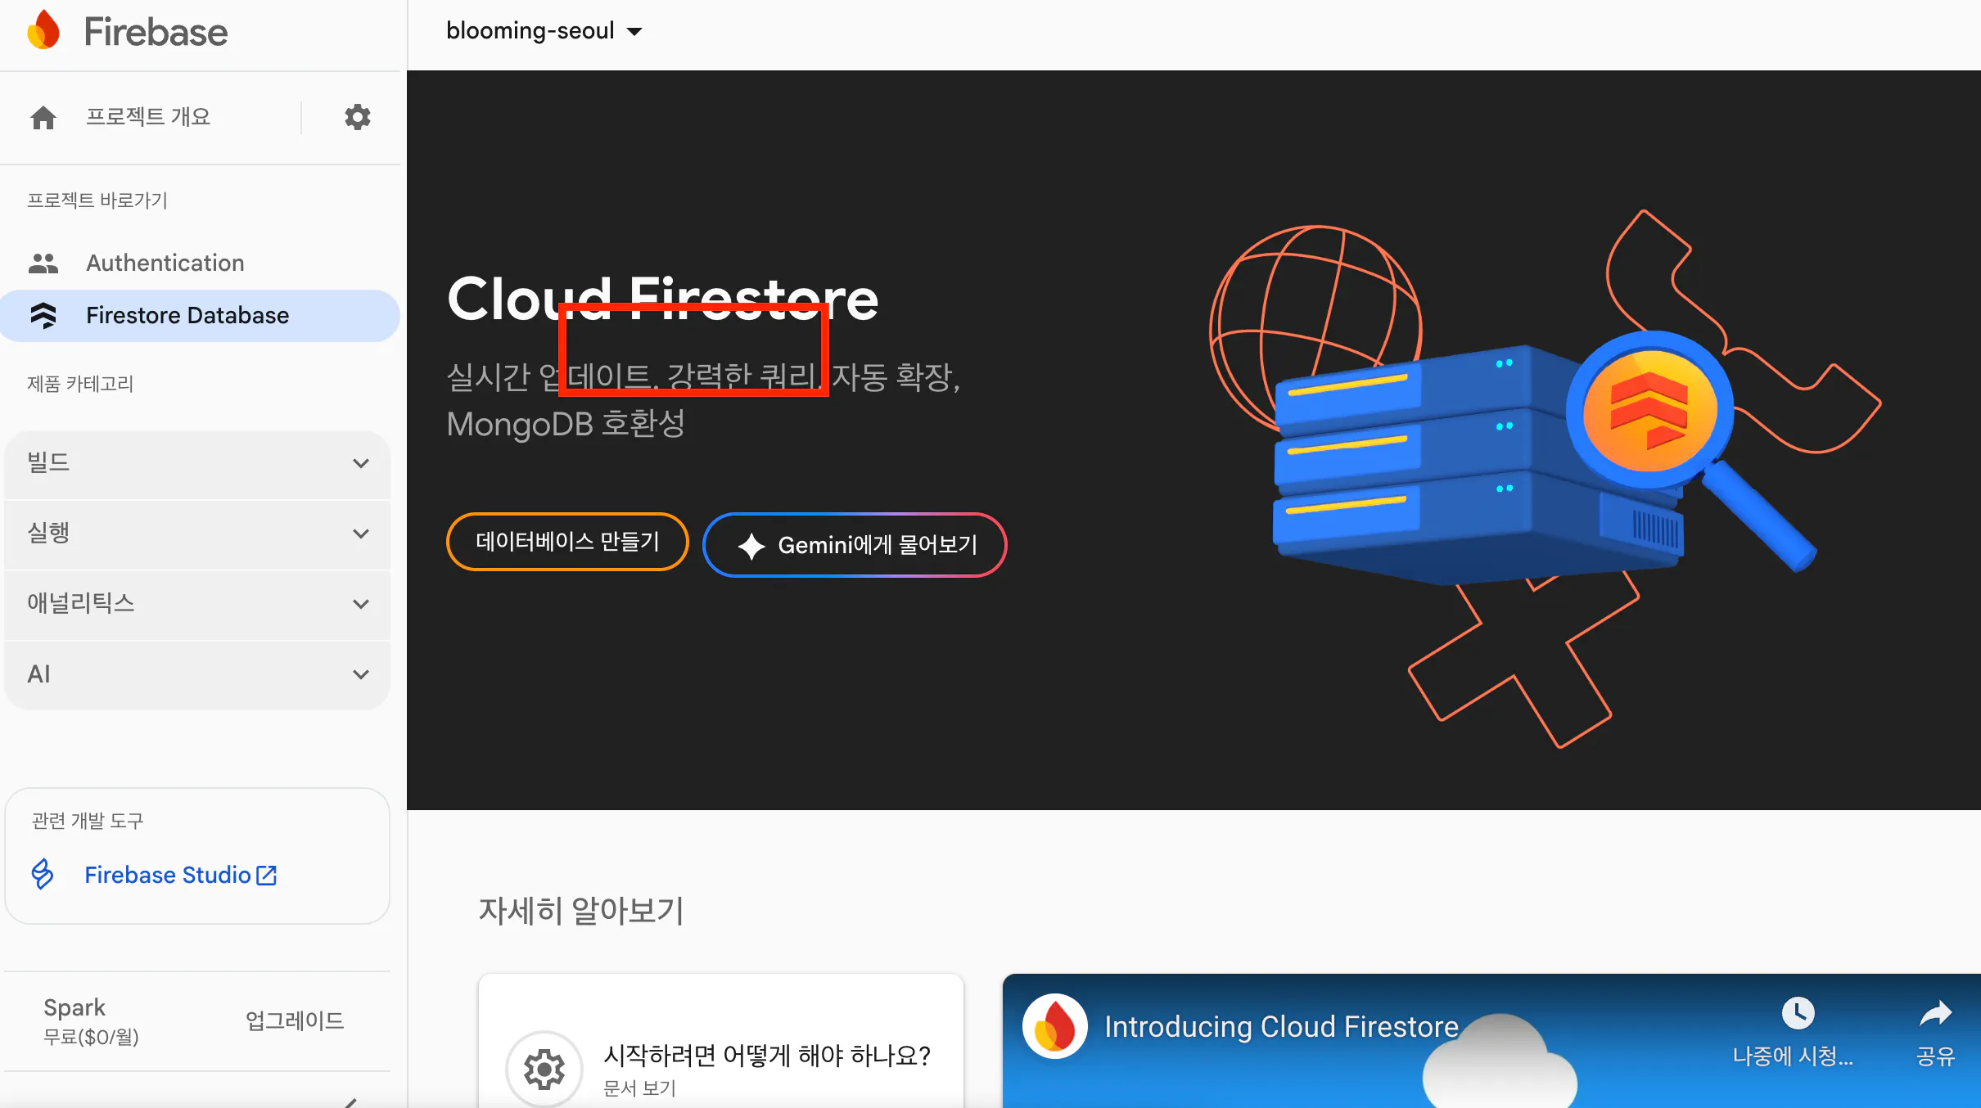Viewport: 1981px width, 1108px height.
Task: Click the Firebase Studio logo icon
Action: (43, 874)
